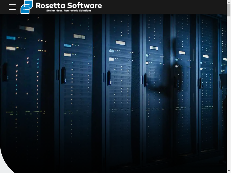231x173 pixels.
Task: Click the Rosetta Software brand name
Action: click(x=68, y=5)
